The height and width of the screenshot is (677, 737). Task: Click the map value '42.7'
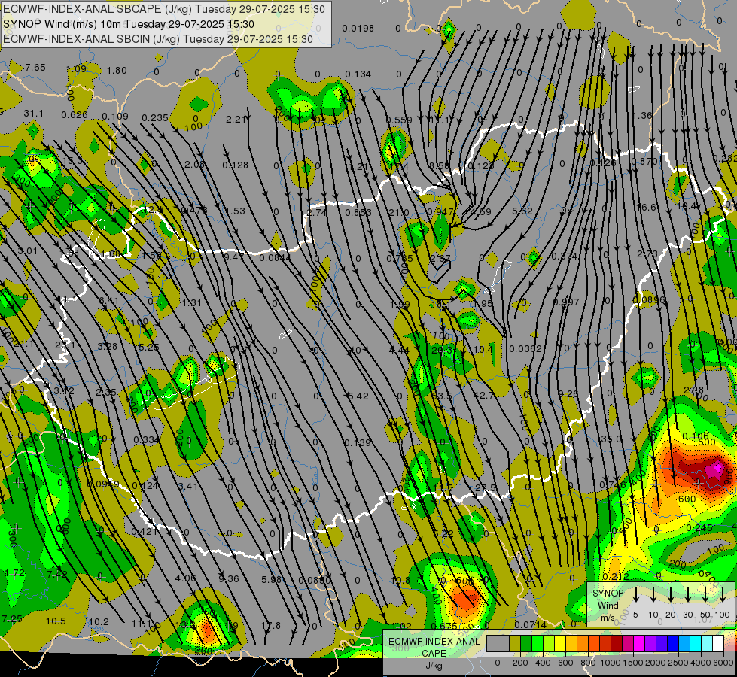pos(483,396)
